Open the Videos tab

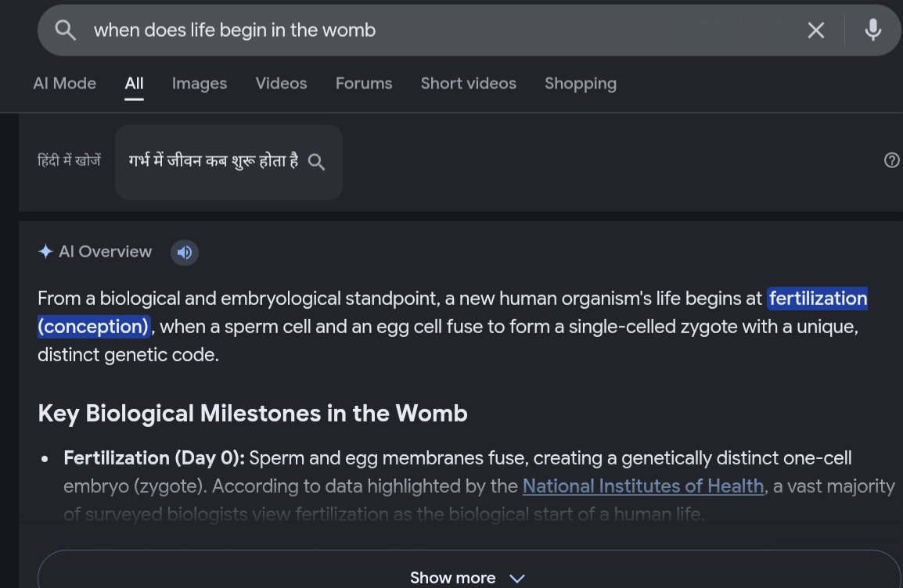tap(281, 84)
